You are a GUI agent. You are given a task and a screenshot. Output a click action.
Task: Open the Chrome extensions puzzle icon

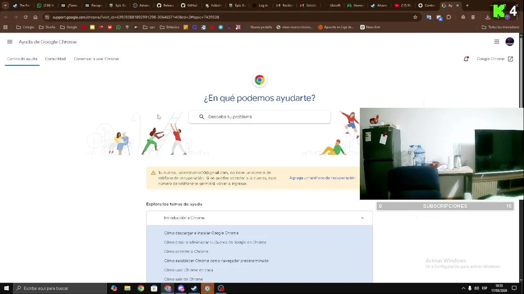click(x=449, y=17)
